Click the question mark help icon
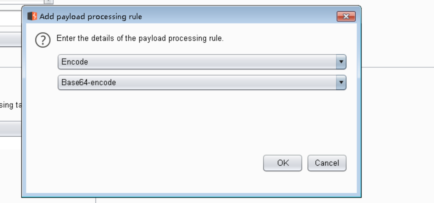Viewport: 434px width, 203px height. coord(43,40)
